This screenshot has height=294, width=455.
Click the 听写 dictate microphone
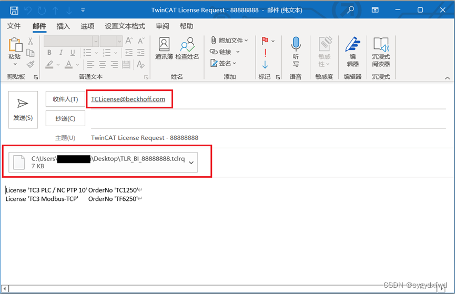tap(296, 52)
